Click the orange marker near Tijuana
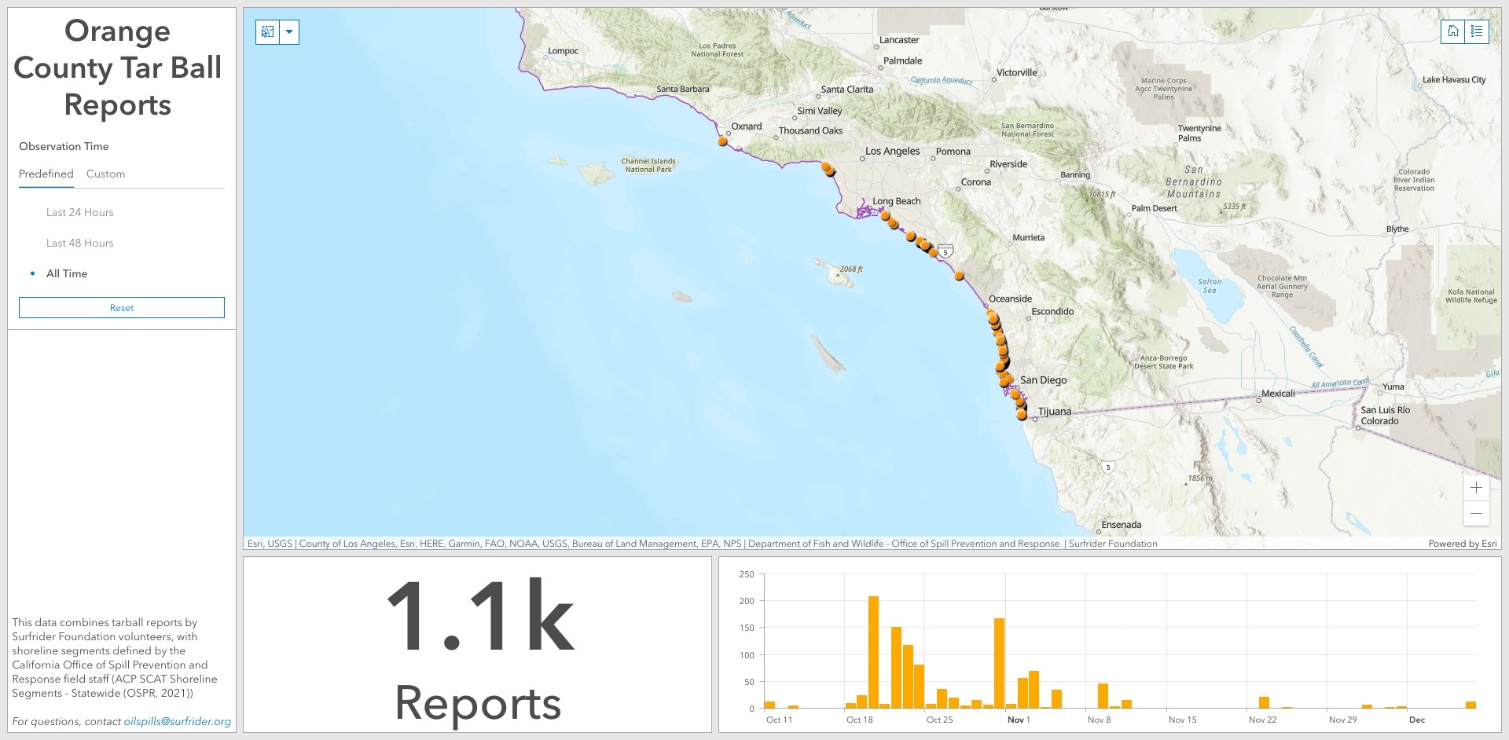 (x=1021, y=414)
